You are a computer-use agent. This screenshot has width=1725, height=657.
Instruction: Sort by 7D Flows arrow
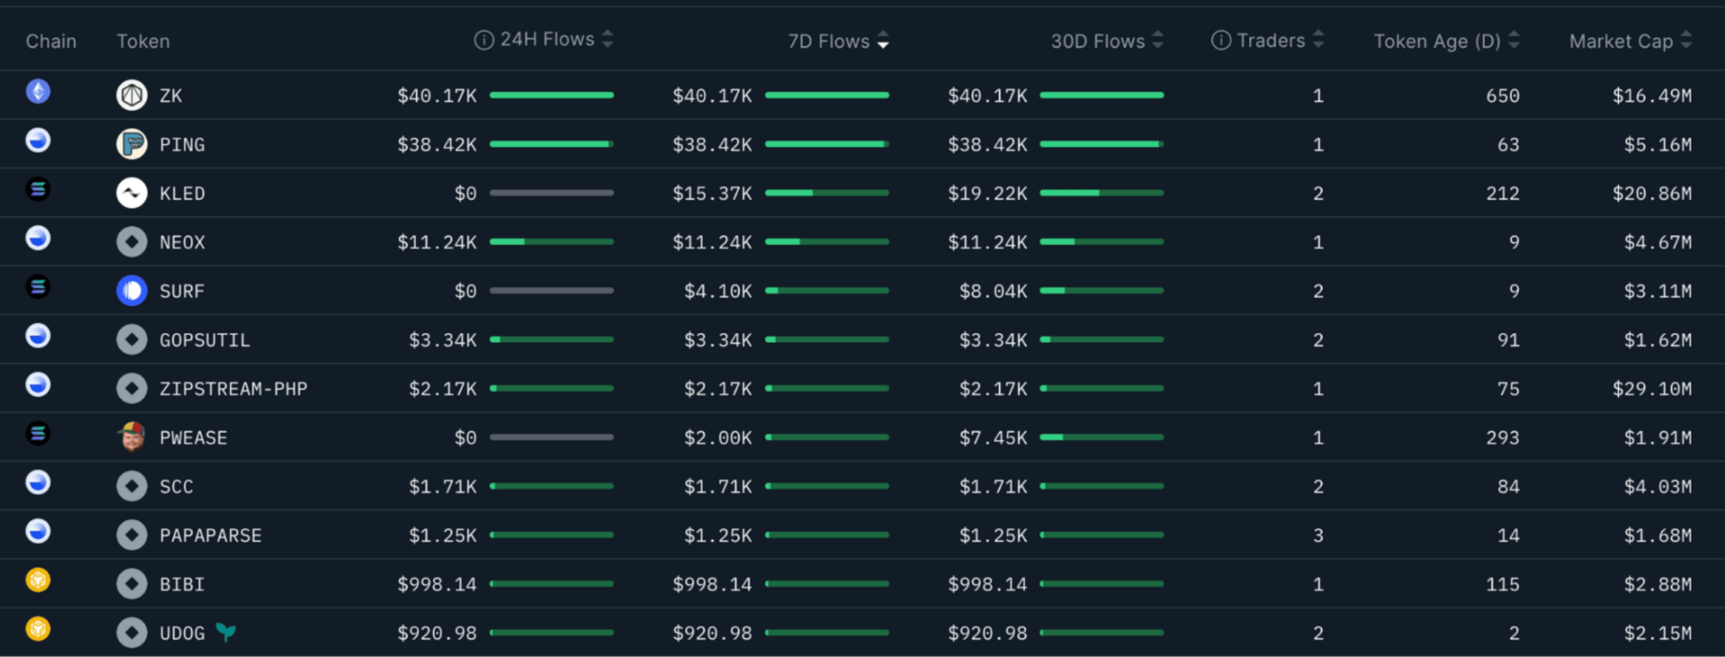click(x=883, y=40)
